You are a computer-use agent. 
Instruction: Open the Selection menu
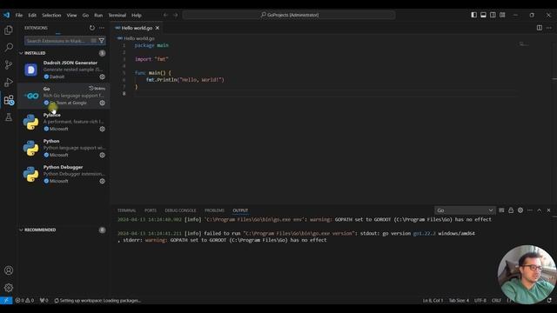[x=51, y=16]
